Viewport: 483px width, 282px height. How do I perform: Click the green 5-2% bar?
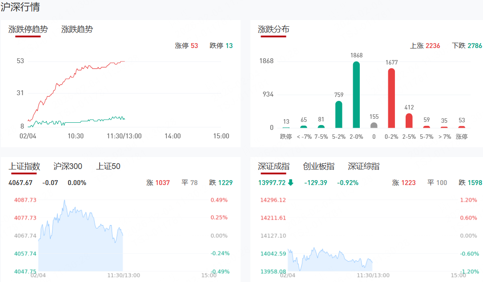pos(338,115)
